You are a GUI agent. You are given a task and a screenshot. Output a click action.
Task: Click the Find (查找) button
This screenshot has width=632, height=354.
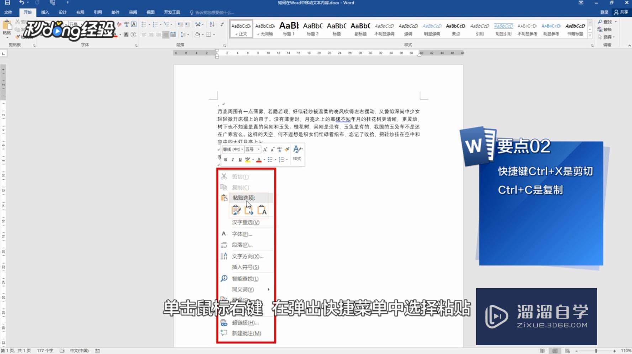pos(605,22)
